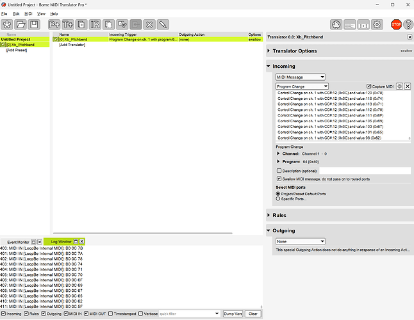Toggle the Xb_Pitchbend preset checkbox in sidebar

point(3,45)
